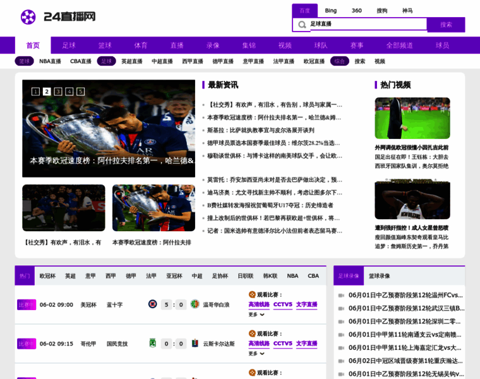Screen dimensions: 480x379
Task: Click video icon beside 重庆瀚达 replay
Action: pyautogui.click(x=341, y=361)
